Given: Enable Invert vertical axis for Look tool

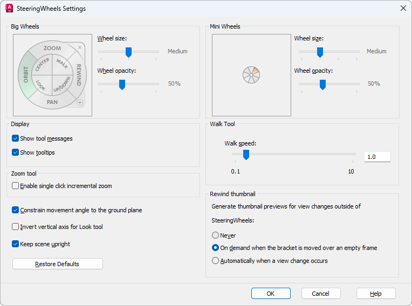Looking at the screenshot, I should [x=15, y=227].
